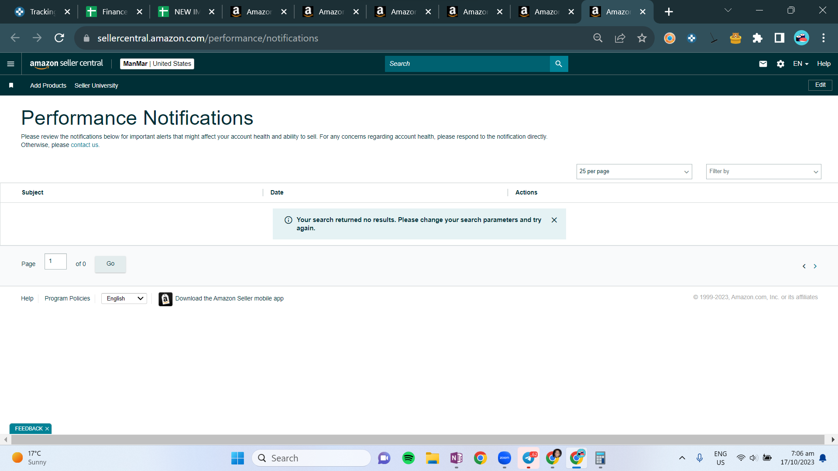Image resolution: width=838 pixels, height=471 pixels.
Task: Open File Explorer from the taskbar
Action: pos(433,458)
